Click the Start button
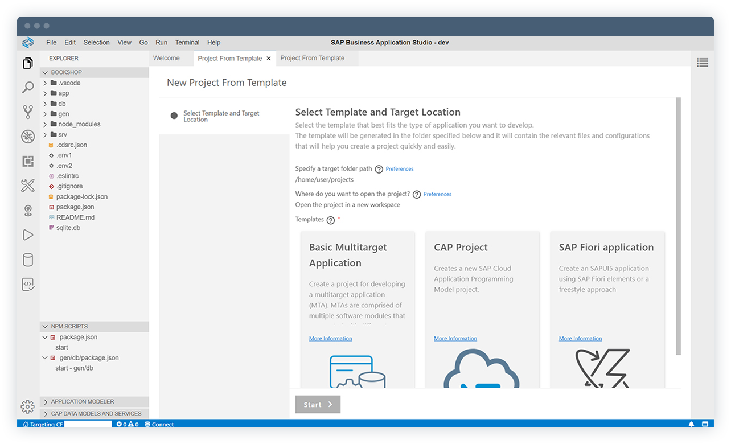731x444 pixels. coord(318,404)
